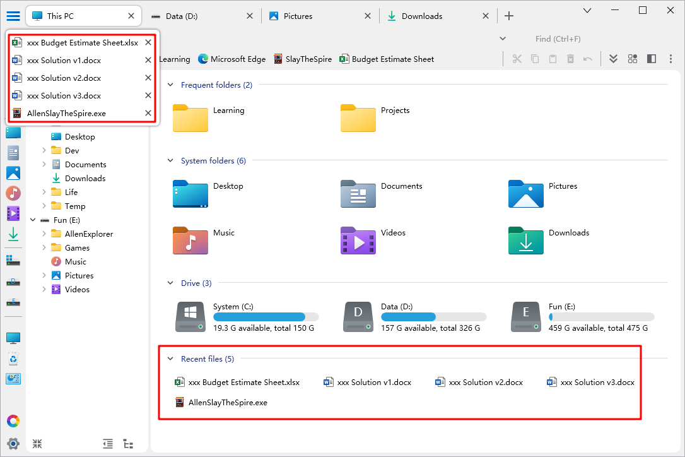The width and height of the screenshot is (685, 457).
Task: Open the color theme wheel icon
Action: click(13, 421)
